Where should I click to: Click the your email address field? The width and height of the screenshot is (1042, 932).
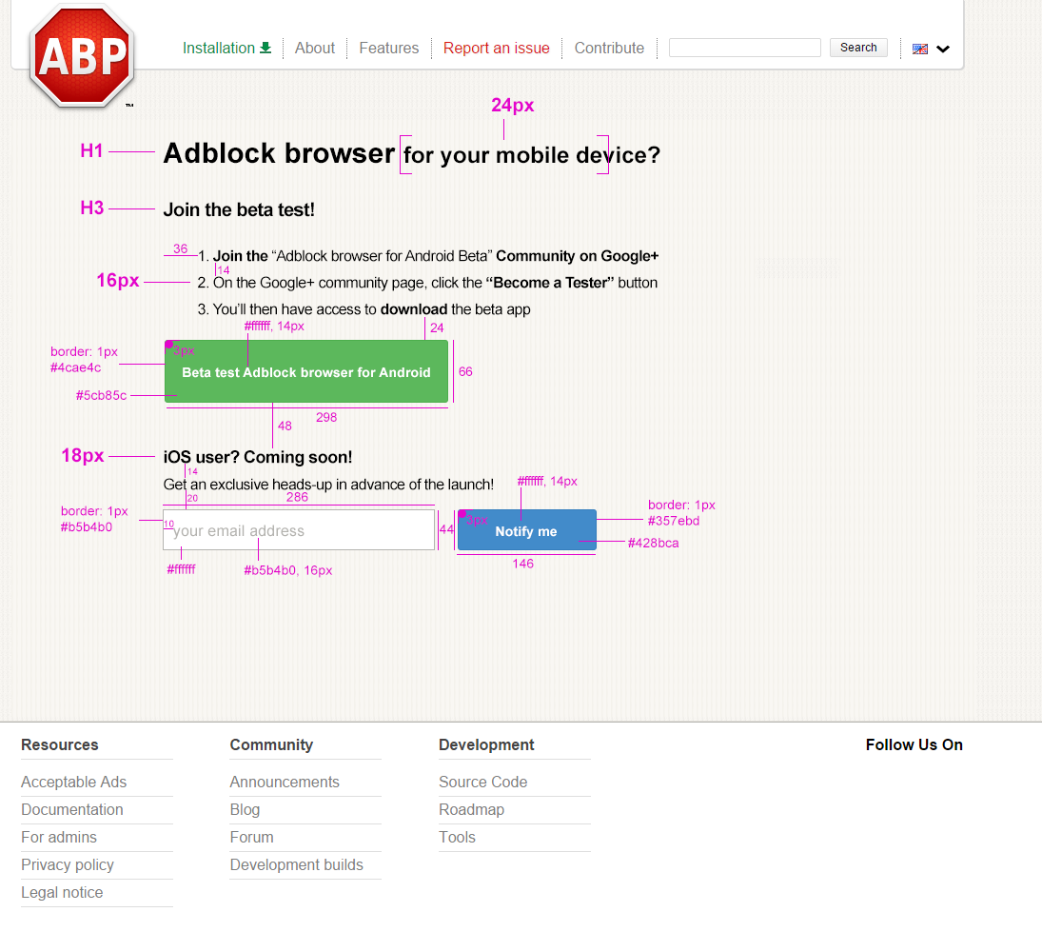click(299, 530)
